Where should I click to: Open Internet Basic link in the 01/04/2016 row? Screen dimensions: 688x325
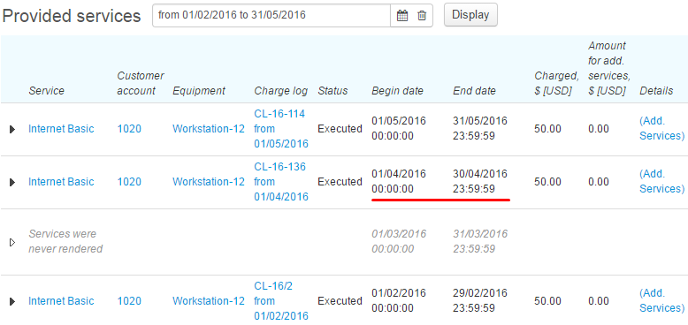point(61,181)
